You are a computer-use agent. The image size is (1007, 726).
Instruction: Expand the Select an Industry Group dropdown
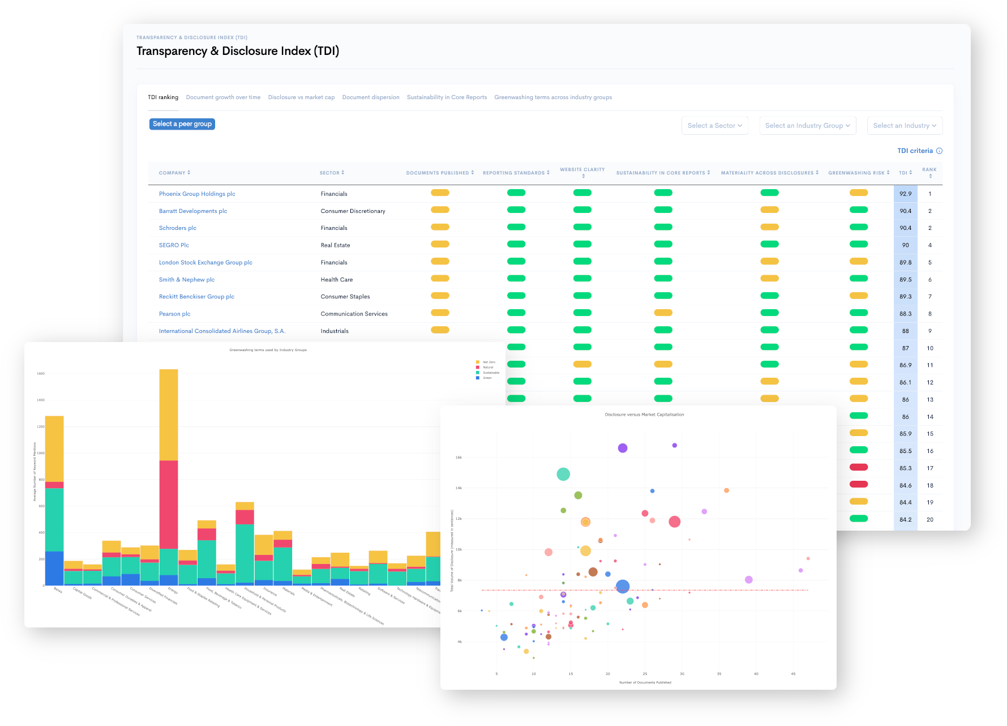tap(807, 126)
